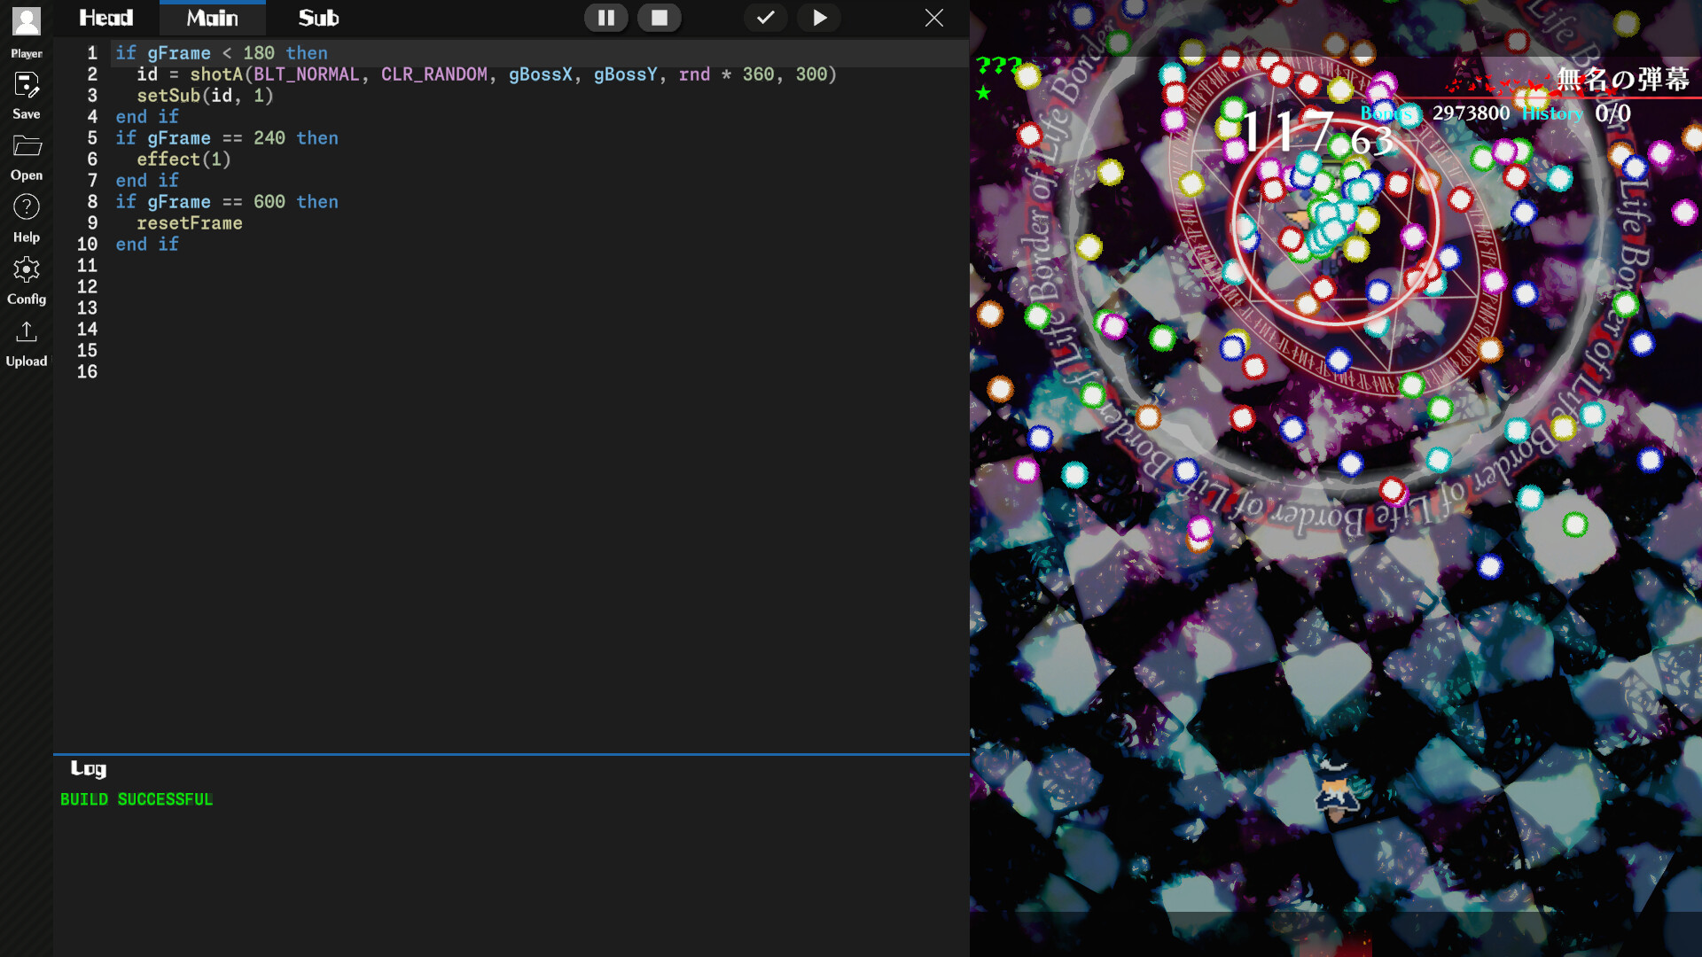Select the Main script tab
The width and height of the screenshot is (1702, 957).
(x=212, y=17)
